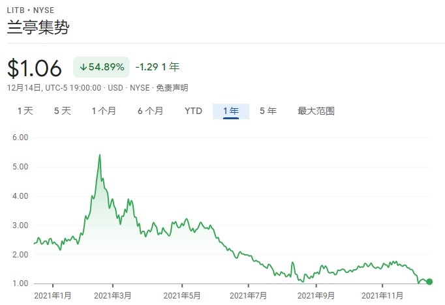Viewport: 445px width, 305px height.
Task: Click the 2021年7月 x-axis label
Action: 249,296
